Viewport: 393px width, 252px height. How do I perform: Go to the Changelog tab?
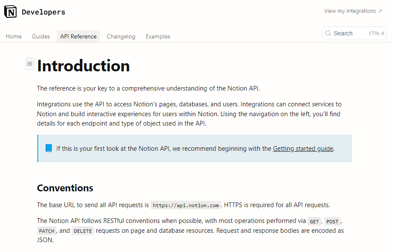pos(121,36)
